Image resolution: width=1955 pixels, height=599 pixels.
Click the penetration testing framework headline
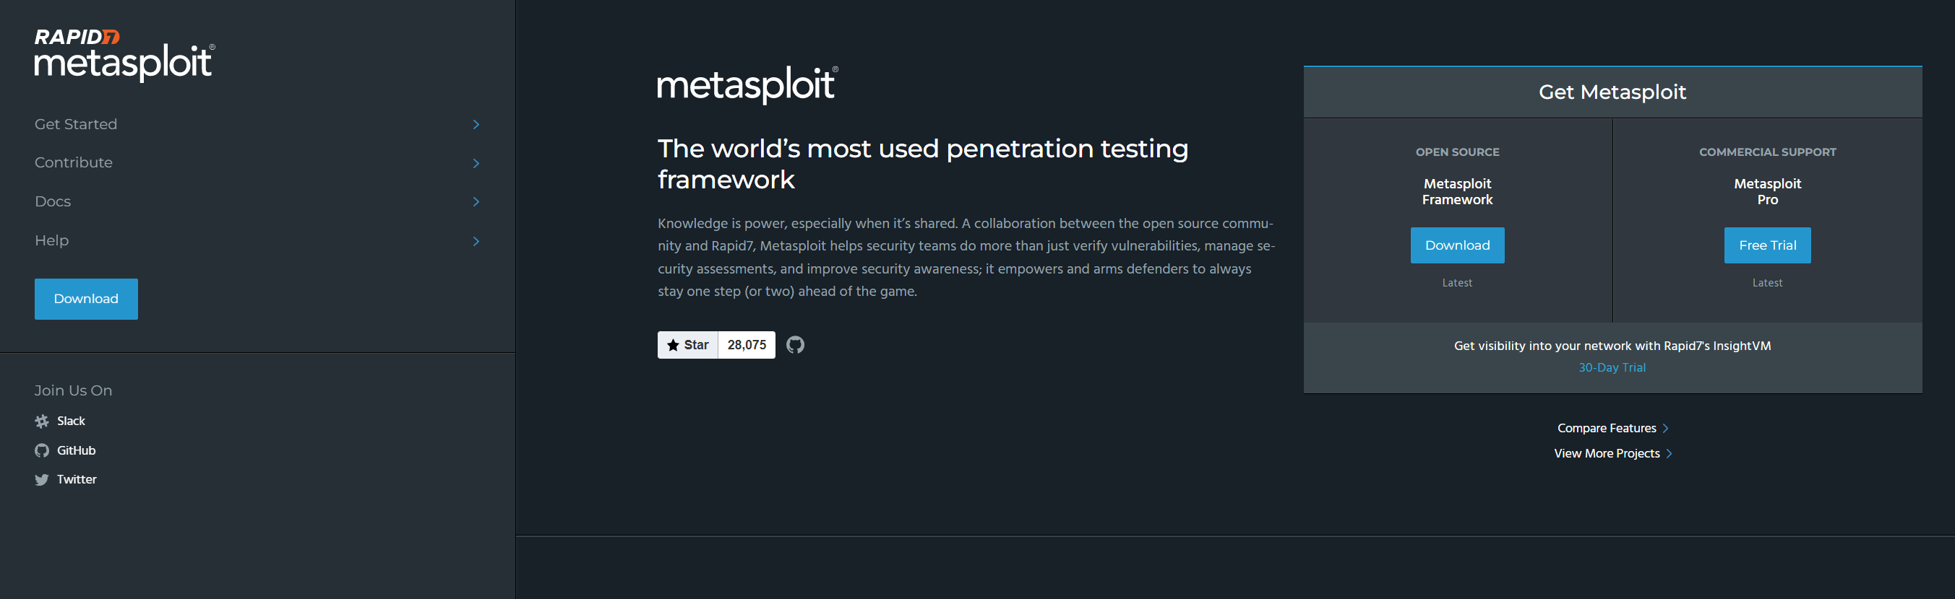coord(923,164)
